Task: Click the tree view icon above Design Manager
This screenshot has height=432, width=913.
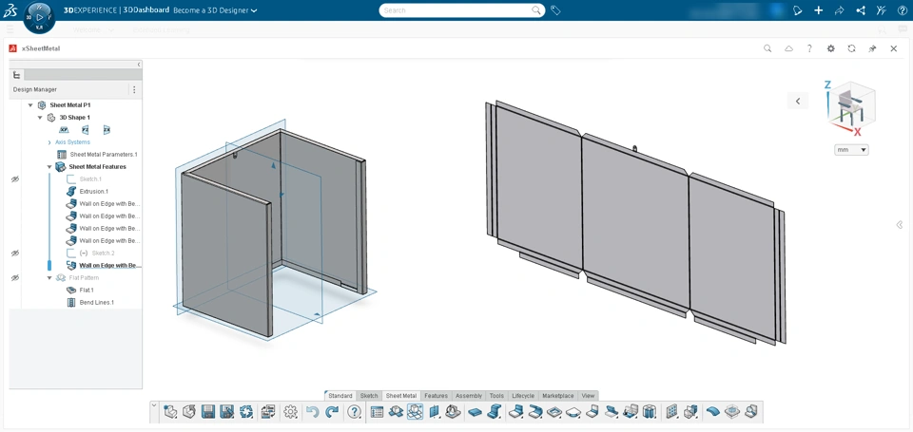Action: coord(16,75)
